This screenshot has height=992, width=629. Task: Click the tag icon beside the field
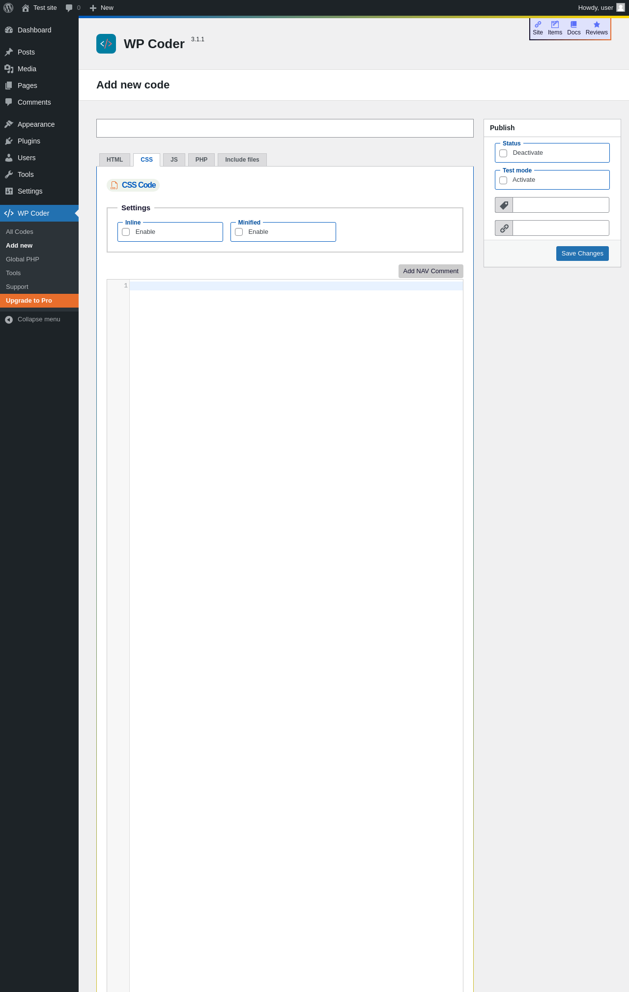tap(504, 205)
